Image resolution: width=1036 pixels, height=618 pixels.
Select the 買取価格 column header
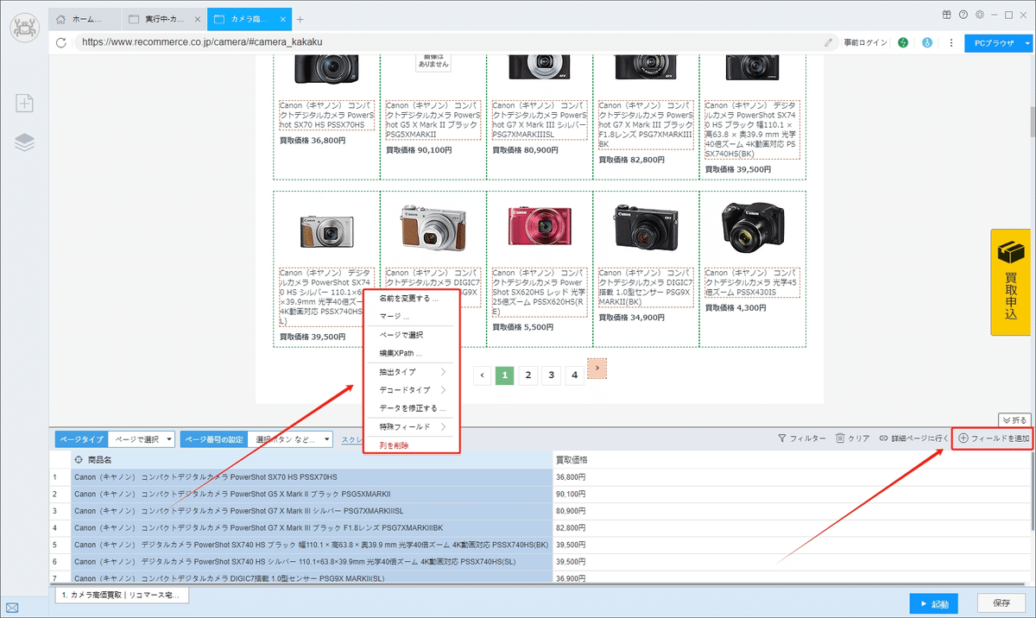click(790, 460)
